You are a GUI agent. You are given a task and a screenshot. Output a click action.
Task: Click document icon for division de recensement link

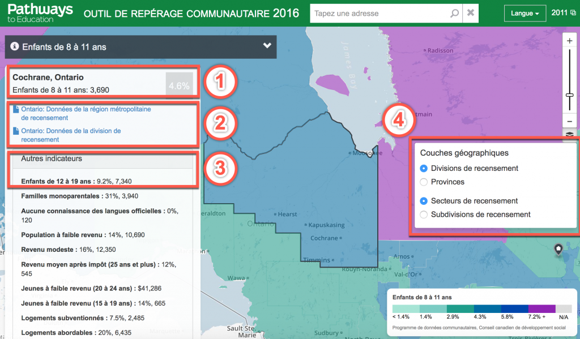[x=16, y=131]
